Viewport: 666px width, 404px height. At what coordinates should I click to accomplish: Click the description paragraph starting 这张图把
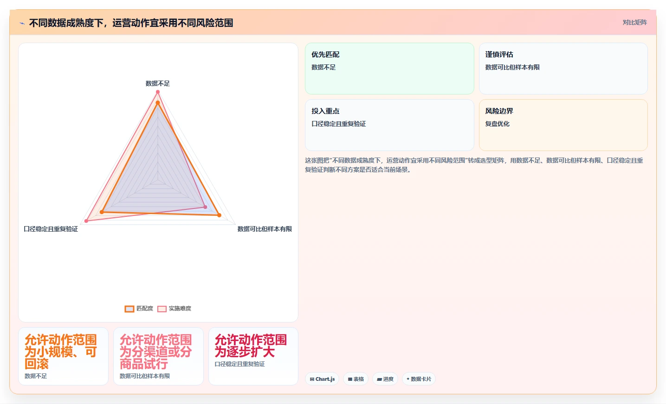(x=474, y=165)
